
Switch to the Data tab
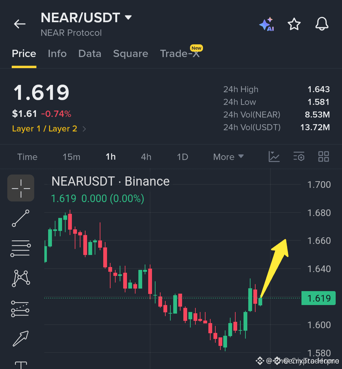pyautogui.click(x=90, y=54)
